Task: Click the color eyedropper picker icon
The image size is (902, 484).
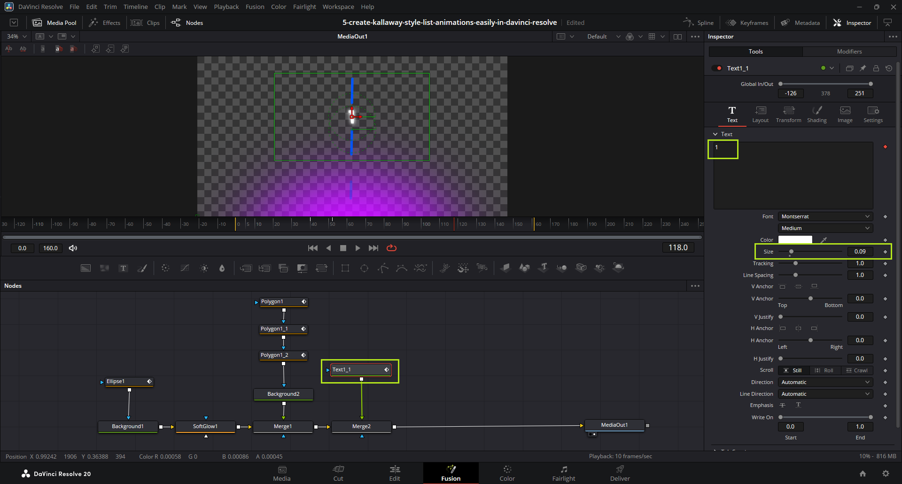Action: point(824,240)
